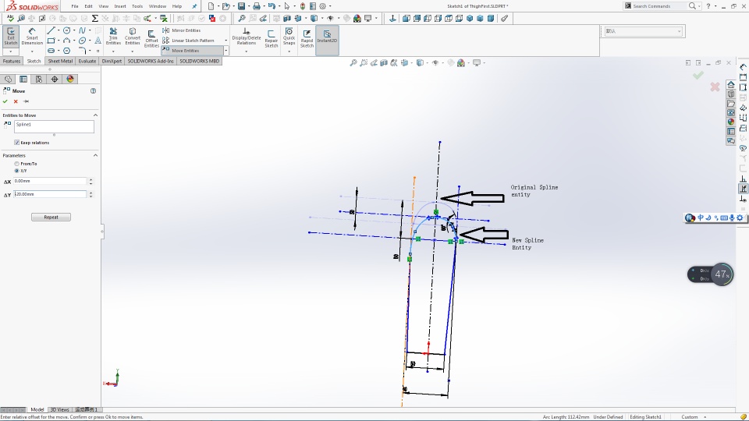This screenshot has width=749, height=421.
Task: Click the Repair Sketch tool
Action: tap(272, 38)
